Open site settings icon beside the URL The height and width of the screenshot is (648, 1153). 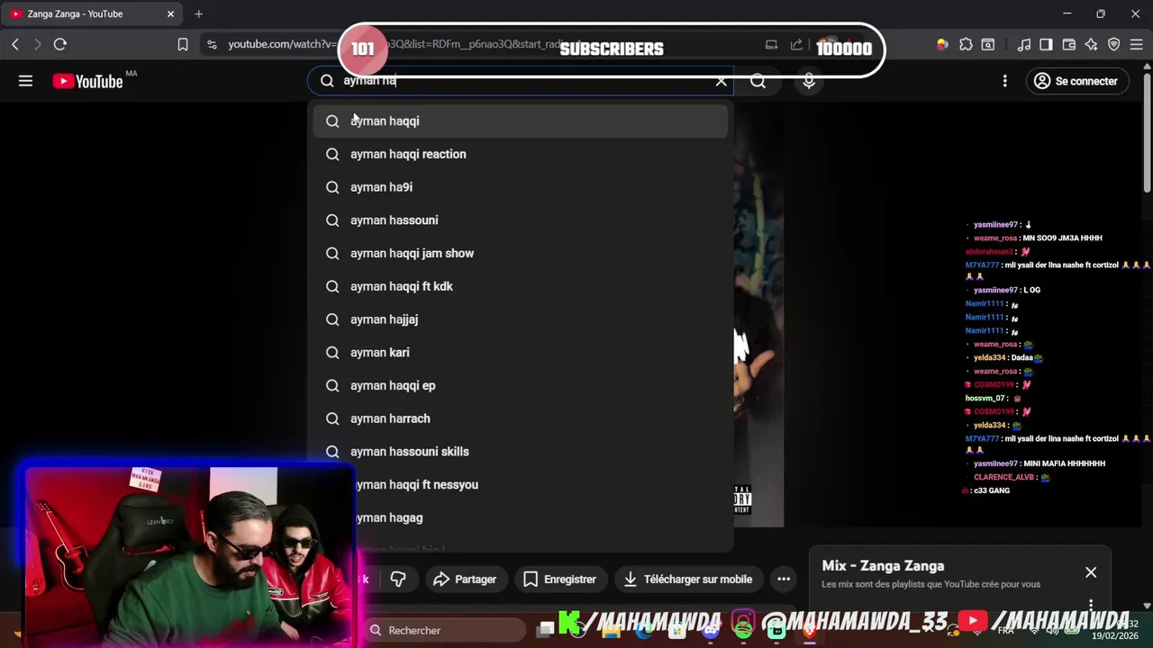[x=211, y=44]
